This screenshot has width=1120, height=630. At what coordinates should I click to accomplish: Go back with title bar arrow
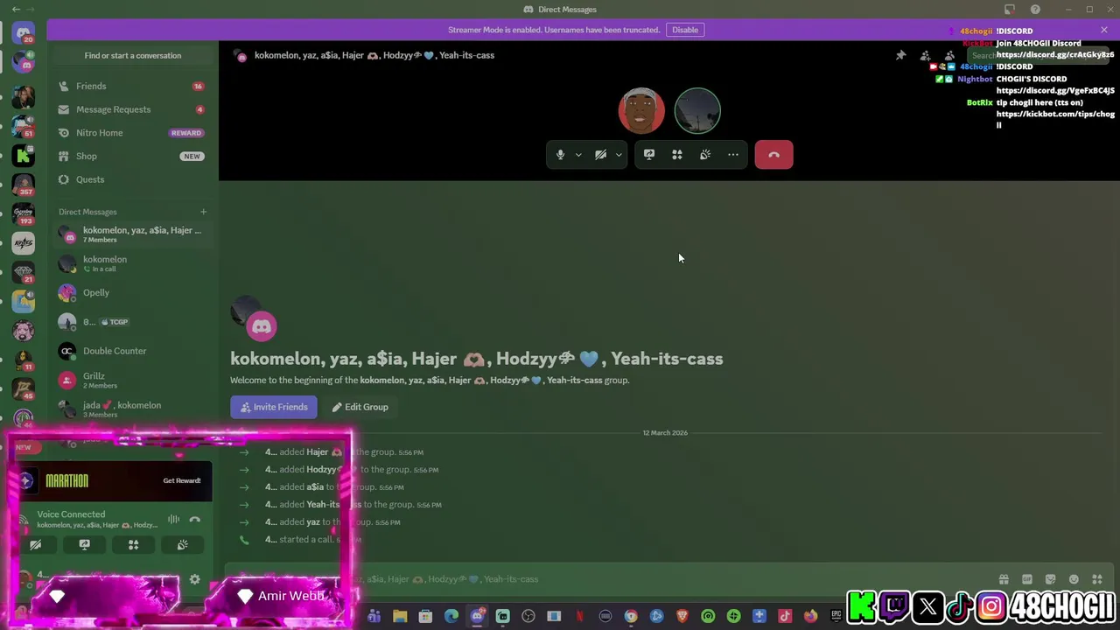pos(16,10)
